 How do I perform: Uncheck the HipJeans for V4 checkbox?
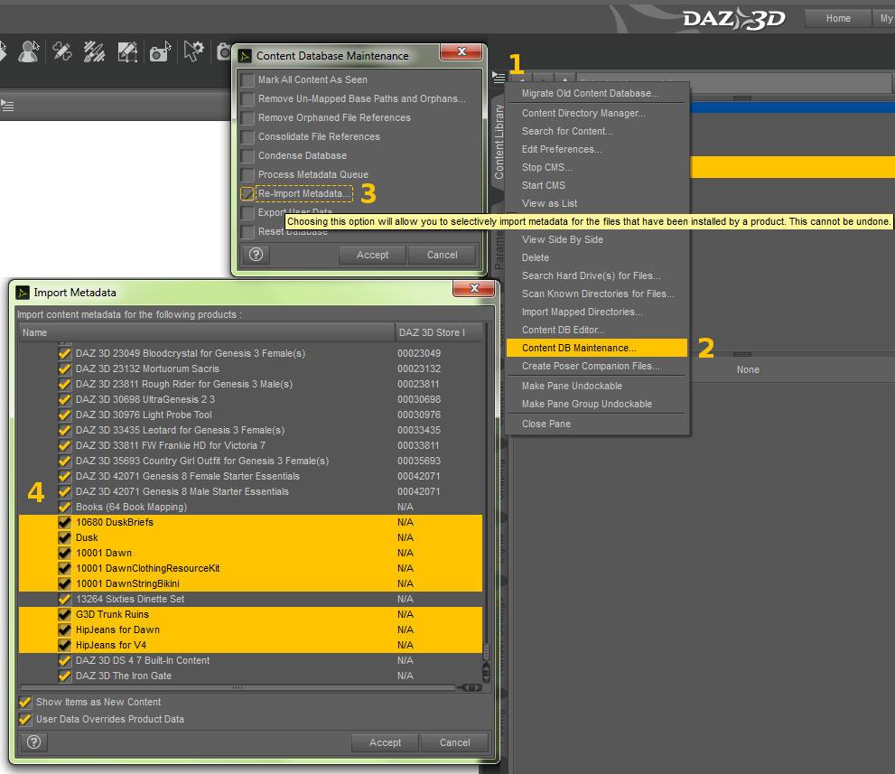click(x=64, y=645)
